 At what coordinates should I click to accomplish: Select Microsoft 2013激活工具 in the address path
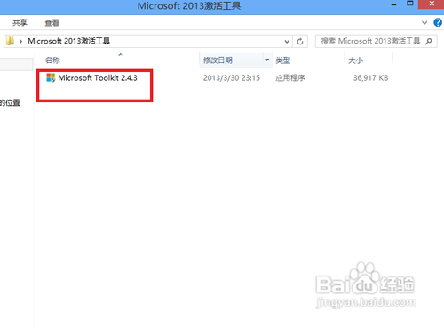click(x=69, y=41)
